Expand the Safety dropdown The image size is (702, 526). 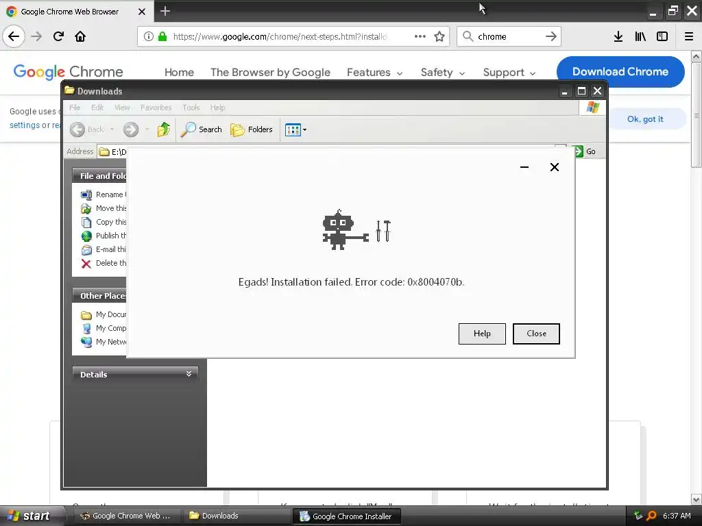pyautogui.click(x=442, y=73)
